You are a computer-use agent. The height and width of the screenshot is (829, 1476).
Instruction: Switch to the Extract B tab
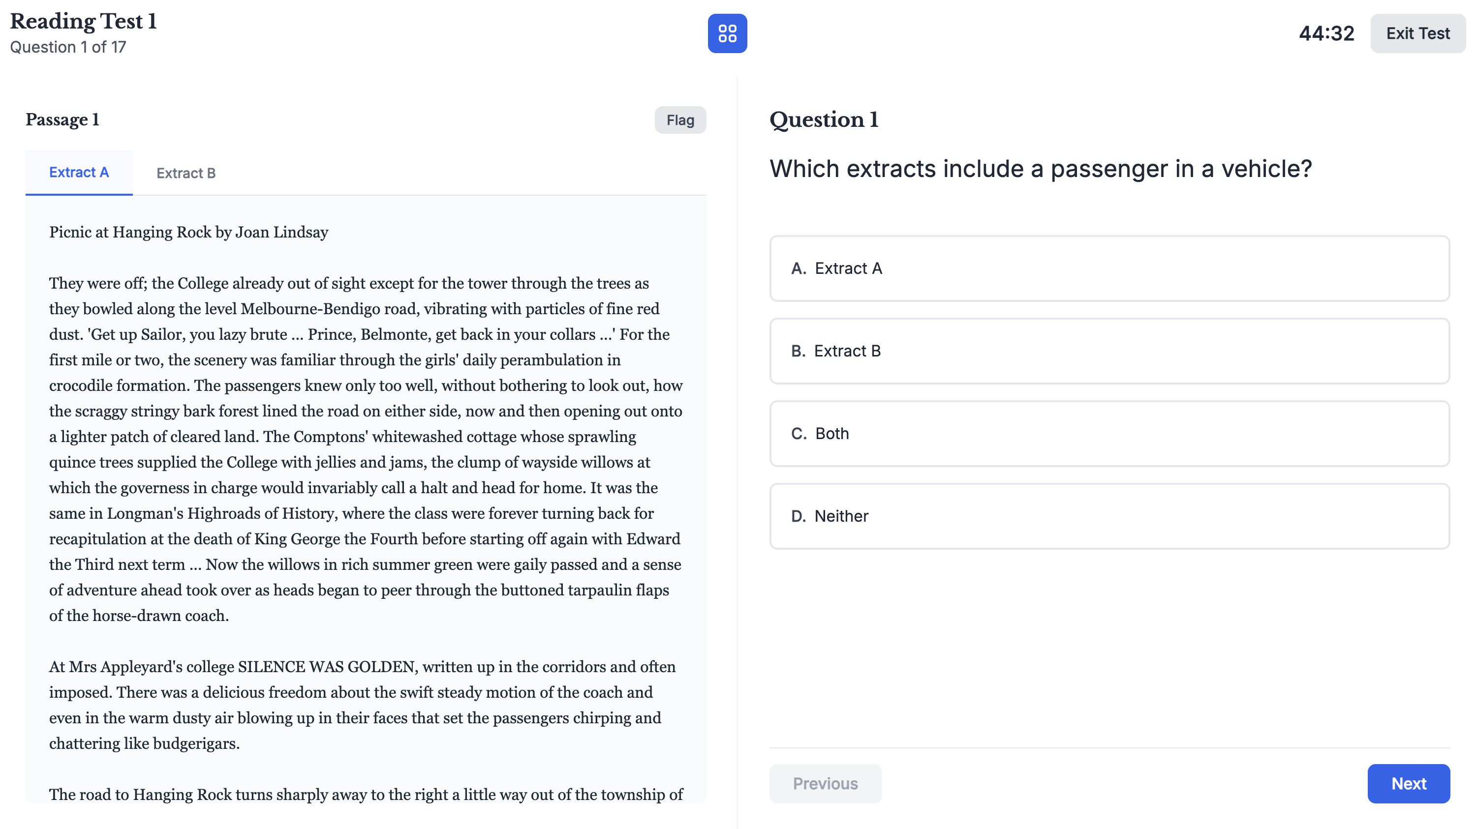185,172
